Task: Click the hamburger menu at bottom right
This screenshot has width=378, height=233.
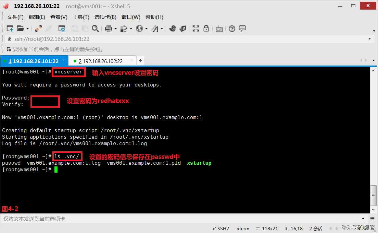Action: (373, 219)
